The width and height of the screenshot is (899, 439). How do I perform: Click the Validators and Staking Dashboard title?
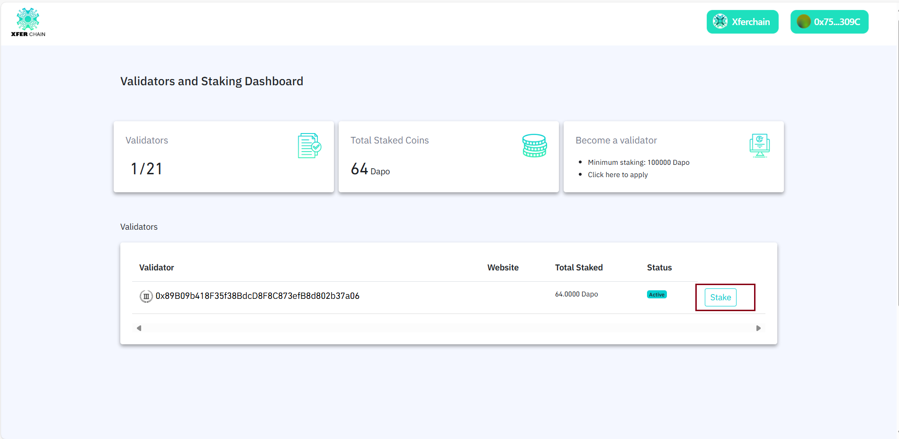[211, 81]
